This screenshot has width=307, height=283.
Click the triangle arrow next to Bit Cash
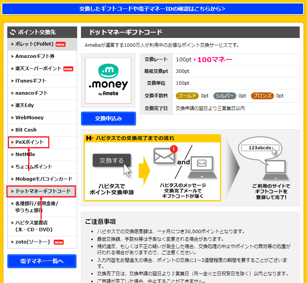click(13, 130)
